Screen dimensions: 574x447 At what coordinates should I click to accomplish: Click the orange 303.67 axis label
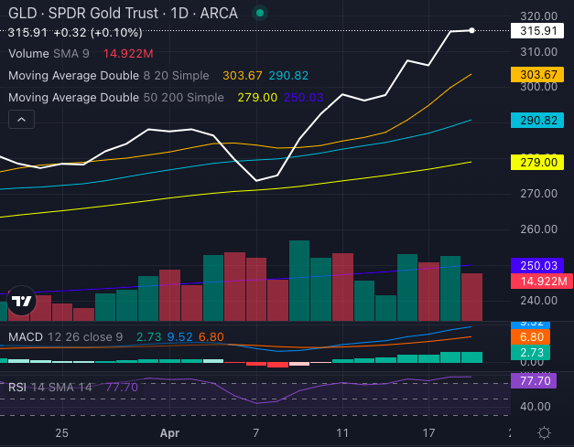(539, 74)
